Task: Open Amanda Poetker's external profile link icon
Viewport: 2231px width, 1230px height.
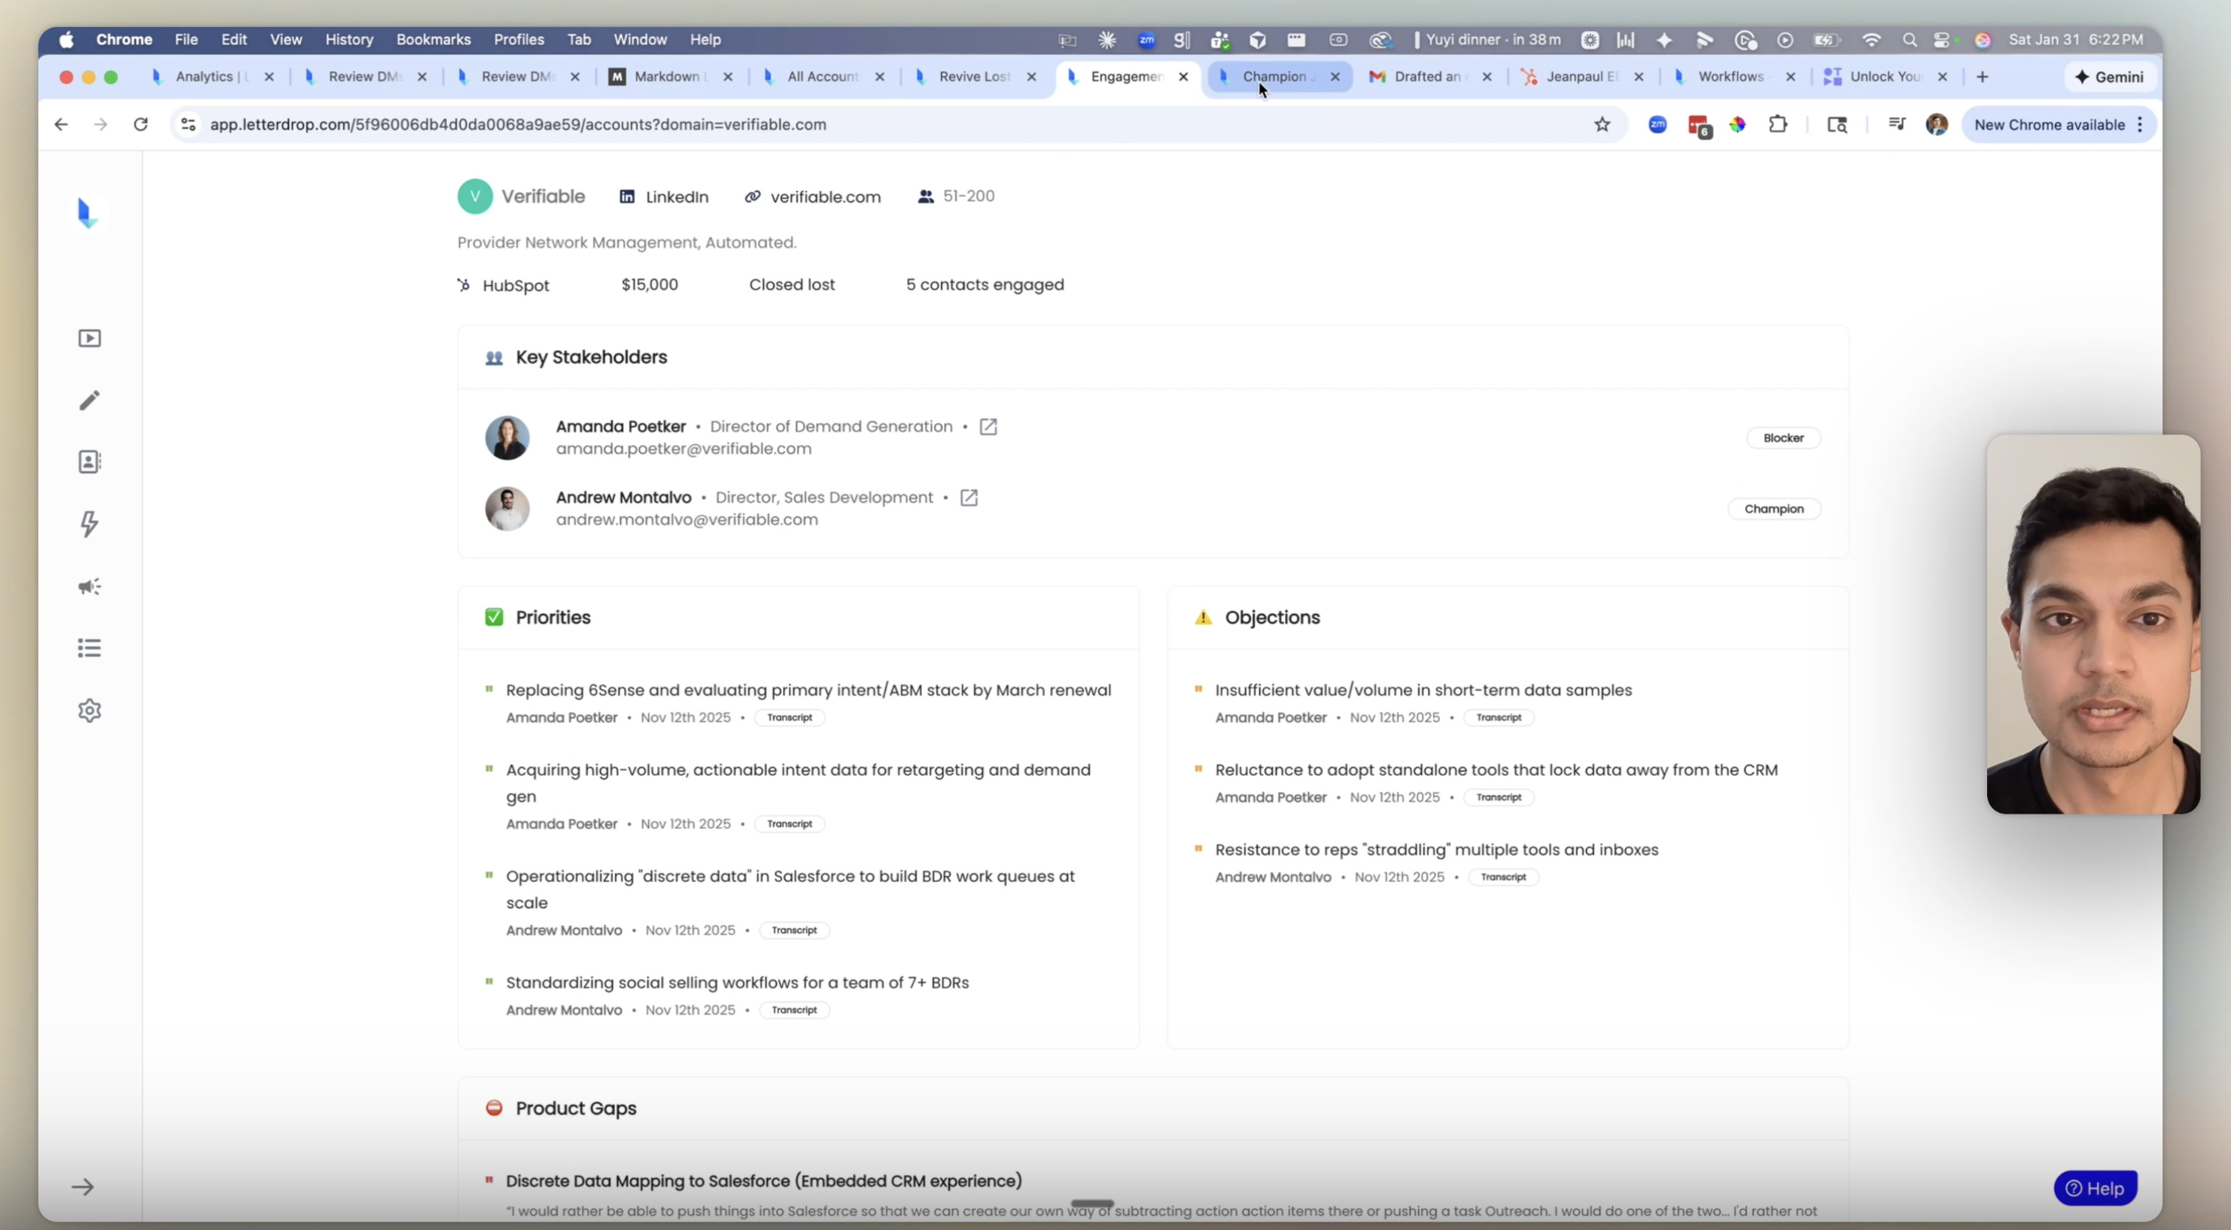Action: (x=988, y=427)
